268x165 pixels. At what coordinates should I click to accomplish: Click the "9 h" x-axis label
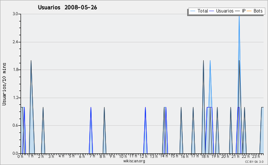pos(112,157)
